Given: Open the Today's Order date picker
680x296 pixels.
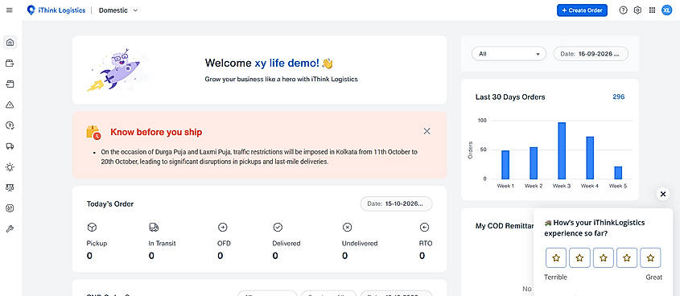Looking at the screenshot, I should (x=397, y=203).
